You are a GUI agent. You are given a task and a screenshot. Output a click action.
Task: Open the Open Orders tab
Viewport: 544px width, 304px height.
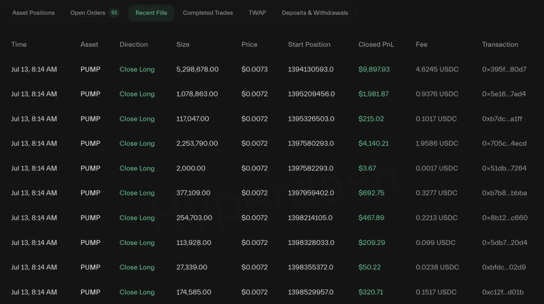click(88, 13)
